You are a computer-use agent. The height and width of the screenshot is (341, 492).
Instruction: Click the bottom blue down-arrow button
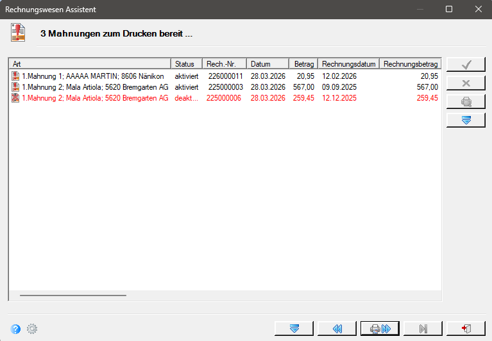[294, 328]
